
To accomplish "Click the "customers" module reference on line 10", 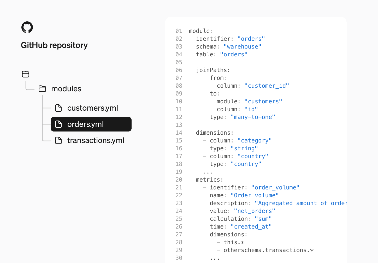I will (x=263, y=101).
